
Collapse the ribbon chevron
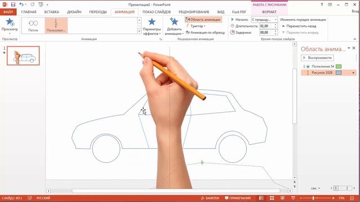(x=355, y=39)
